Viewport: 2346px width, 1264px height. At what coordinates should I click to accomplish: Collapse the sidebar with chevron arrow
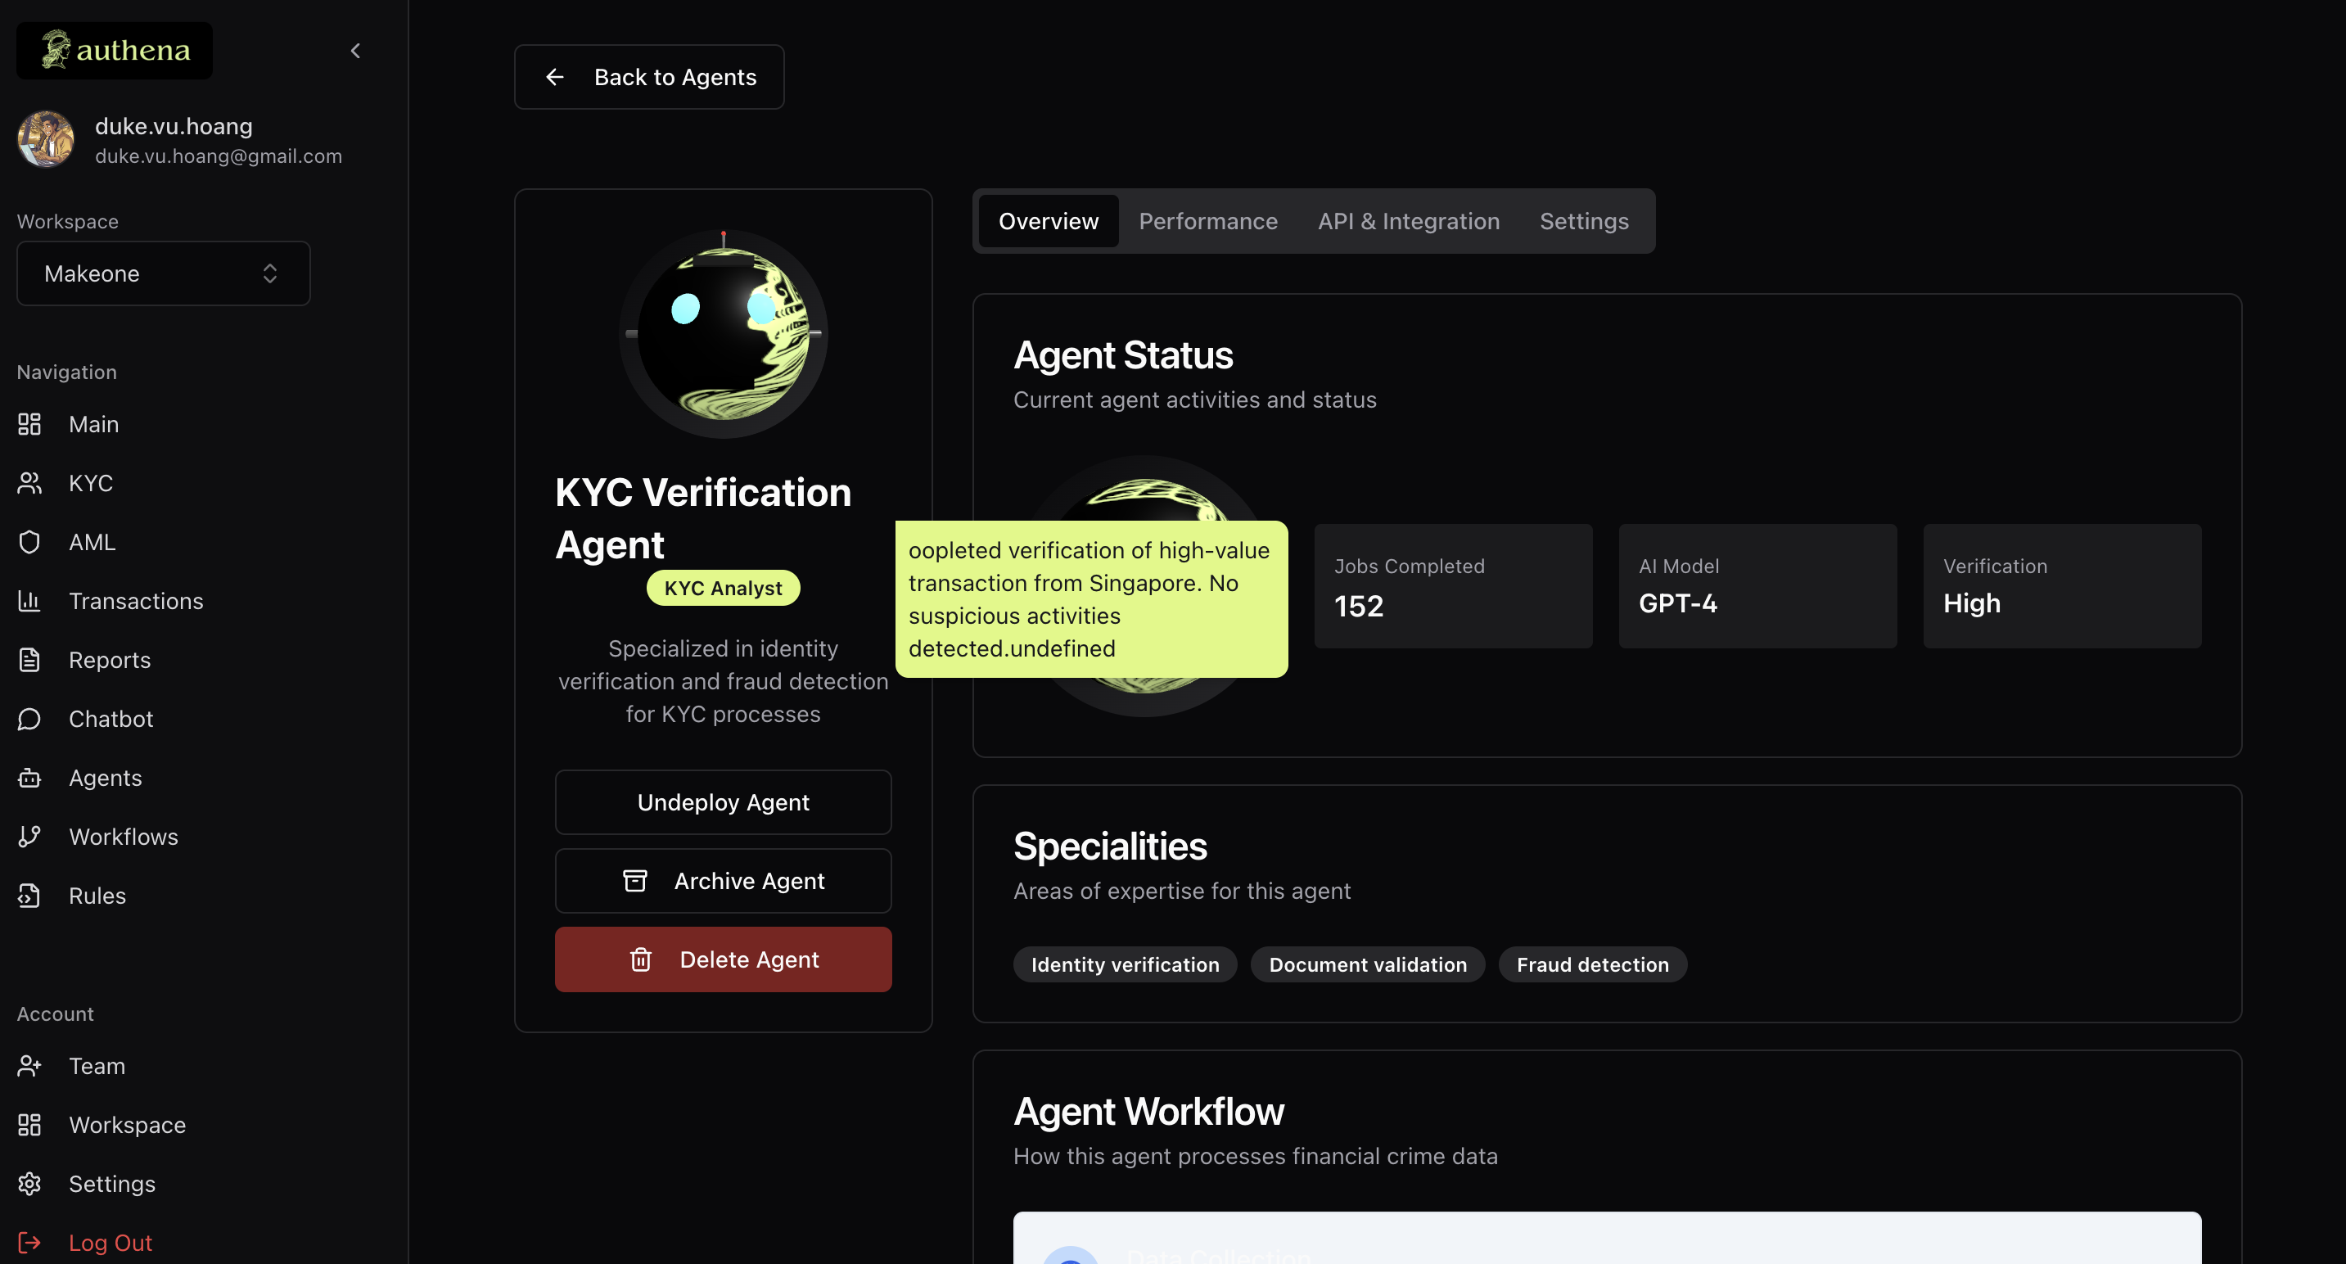tap(355, 51)
